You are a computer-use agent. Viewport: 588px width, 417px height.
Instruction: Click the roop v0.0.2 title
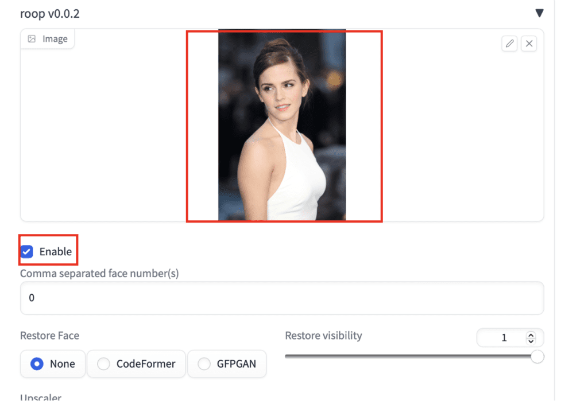[x=50, y=14]
